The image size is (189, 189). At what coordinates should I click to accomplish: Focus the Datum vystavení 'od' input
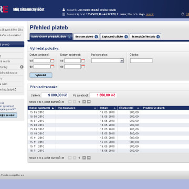pos(42,61)
